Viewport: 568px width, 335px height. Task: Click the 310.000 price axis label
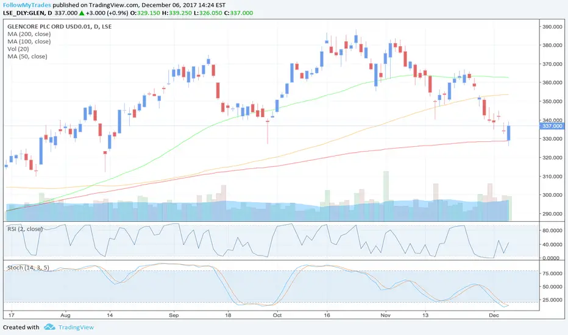coord(552,177)
